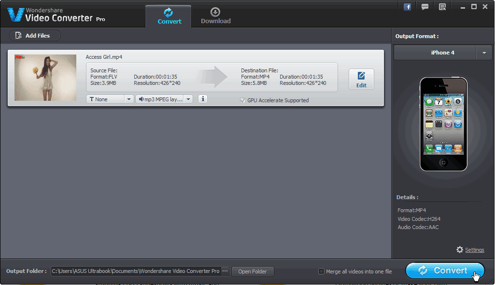Switch to the Download tab
The width and height of the screenshot is (495, 285).
(215, 16)
